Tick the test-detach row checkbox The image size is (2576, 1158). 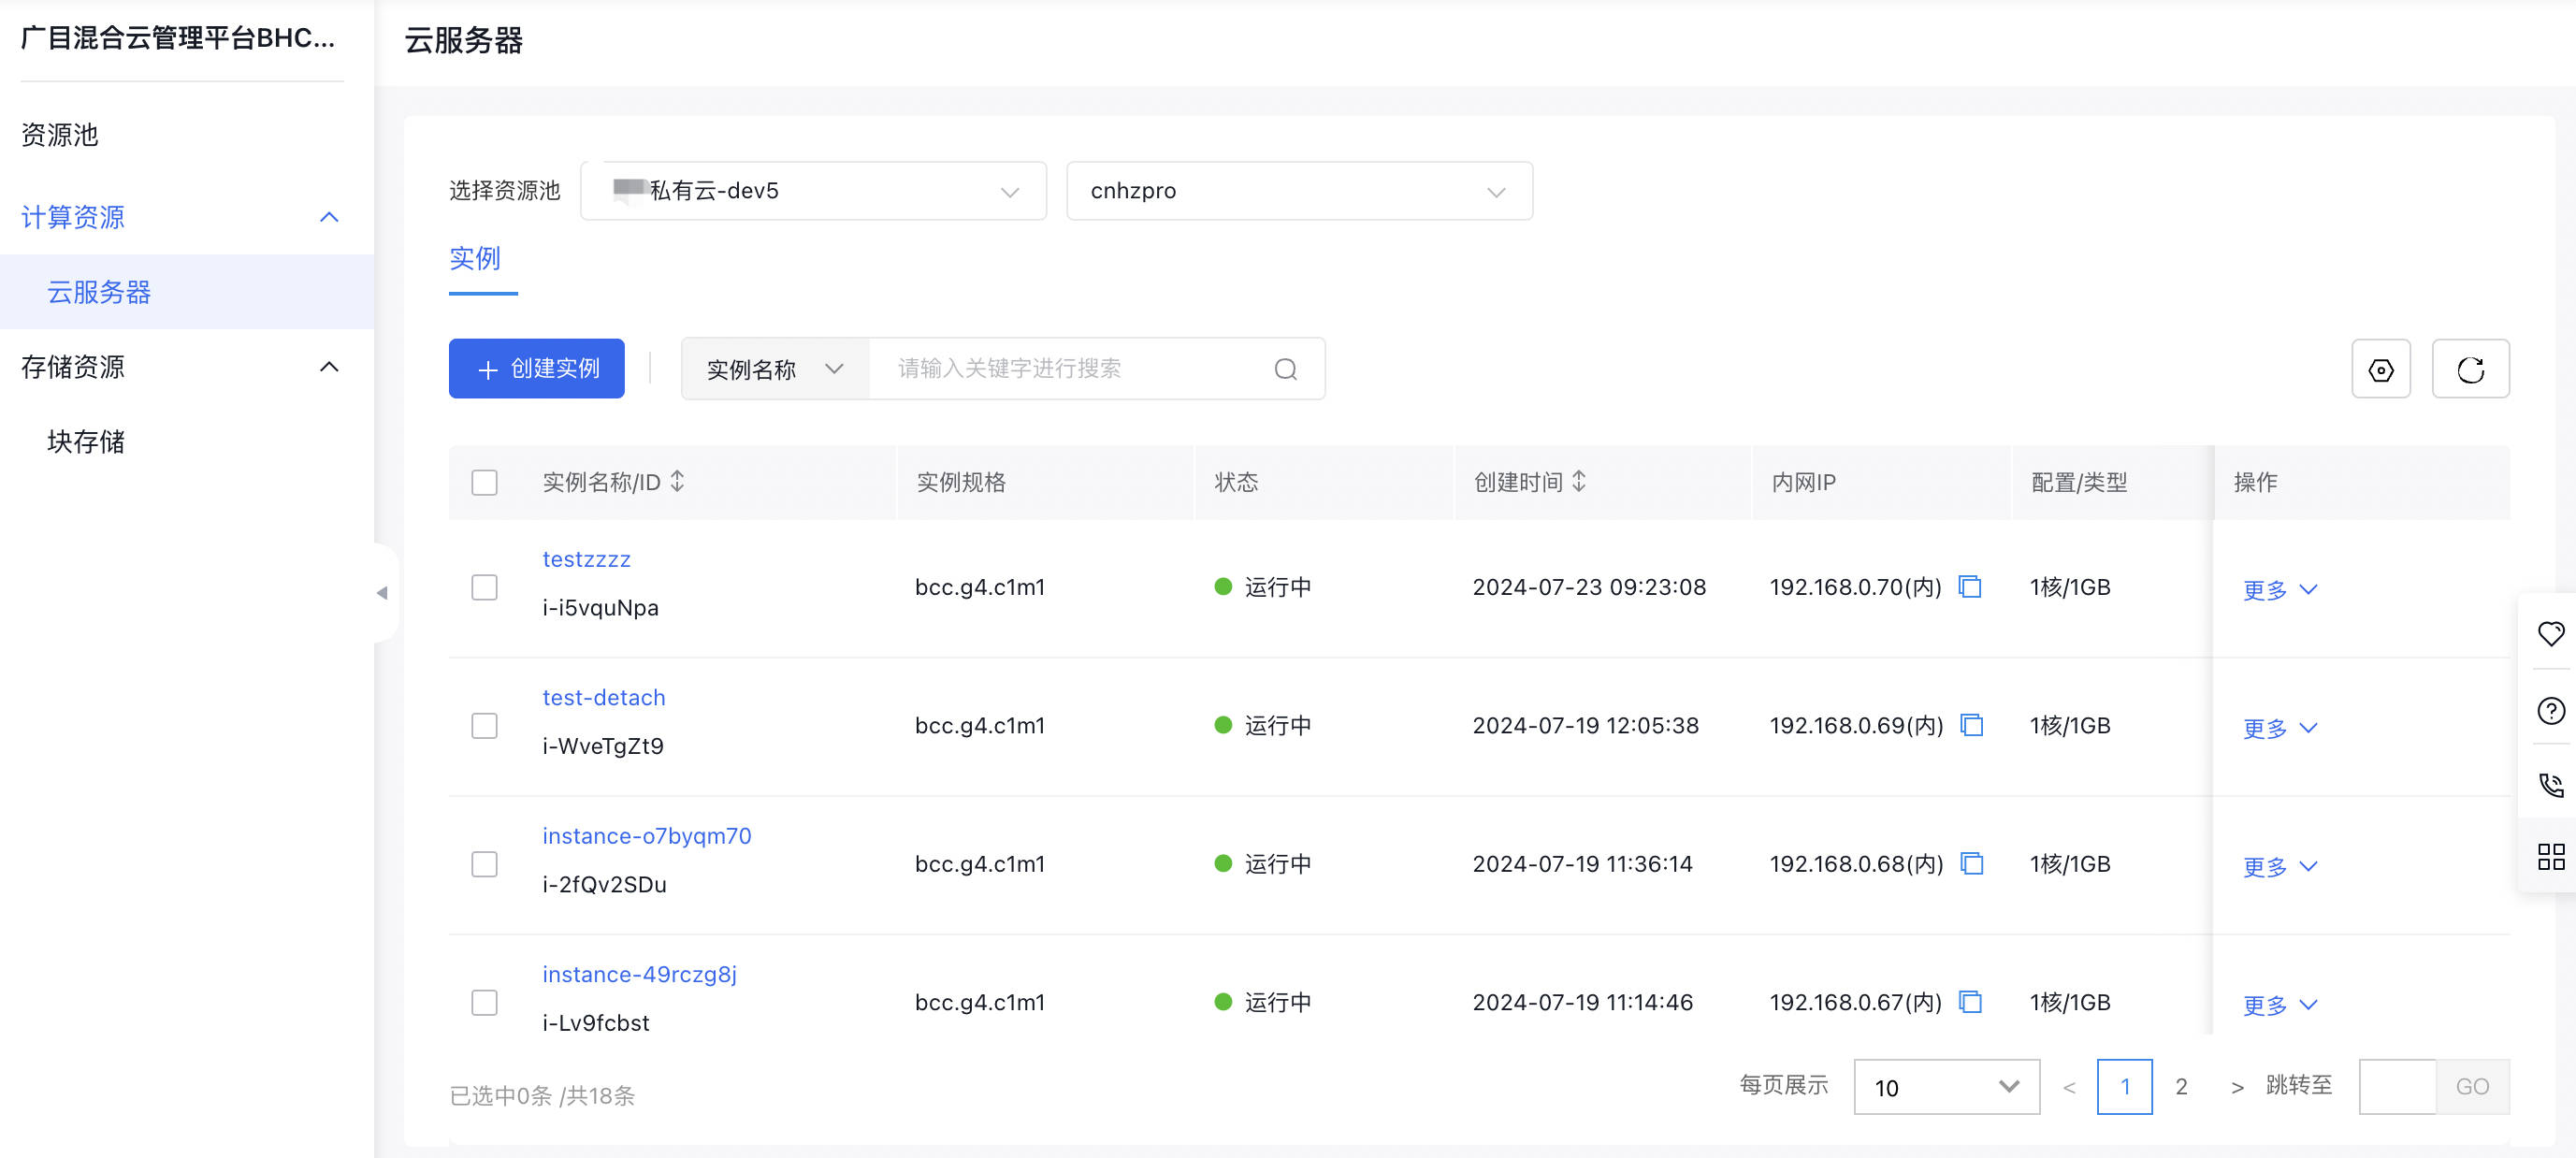click(484, 725)
